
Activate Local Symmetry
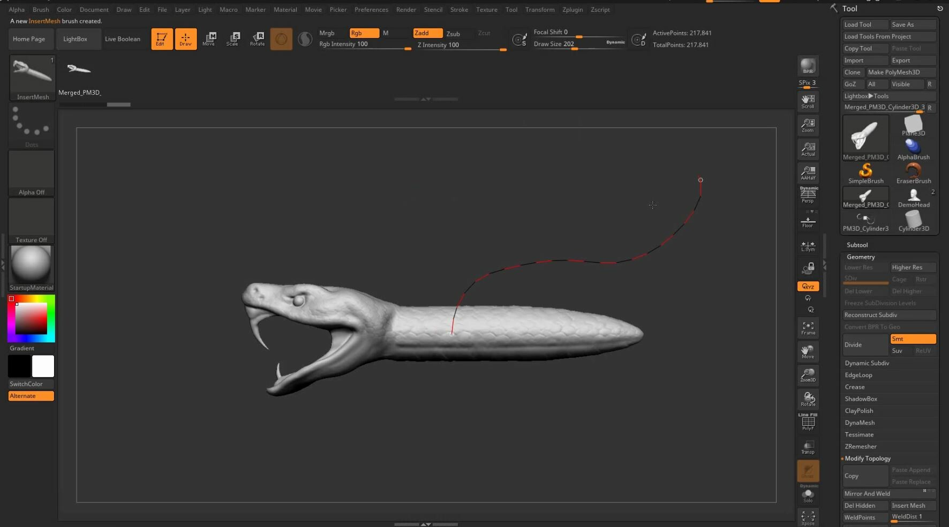coord(808,245)
